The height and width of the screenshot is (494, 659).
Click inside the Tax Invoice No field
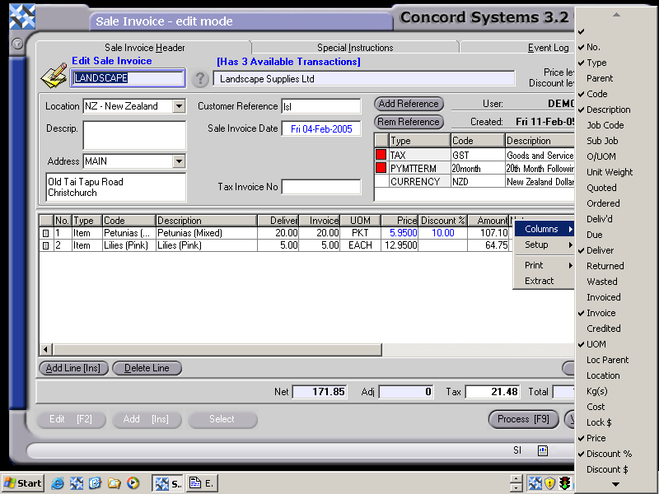(320, 187)
